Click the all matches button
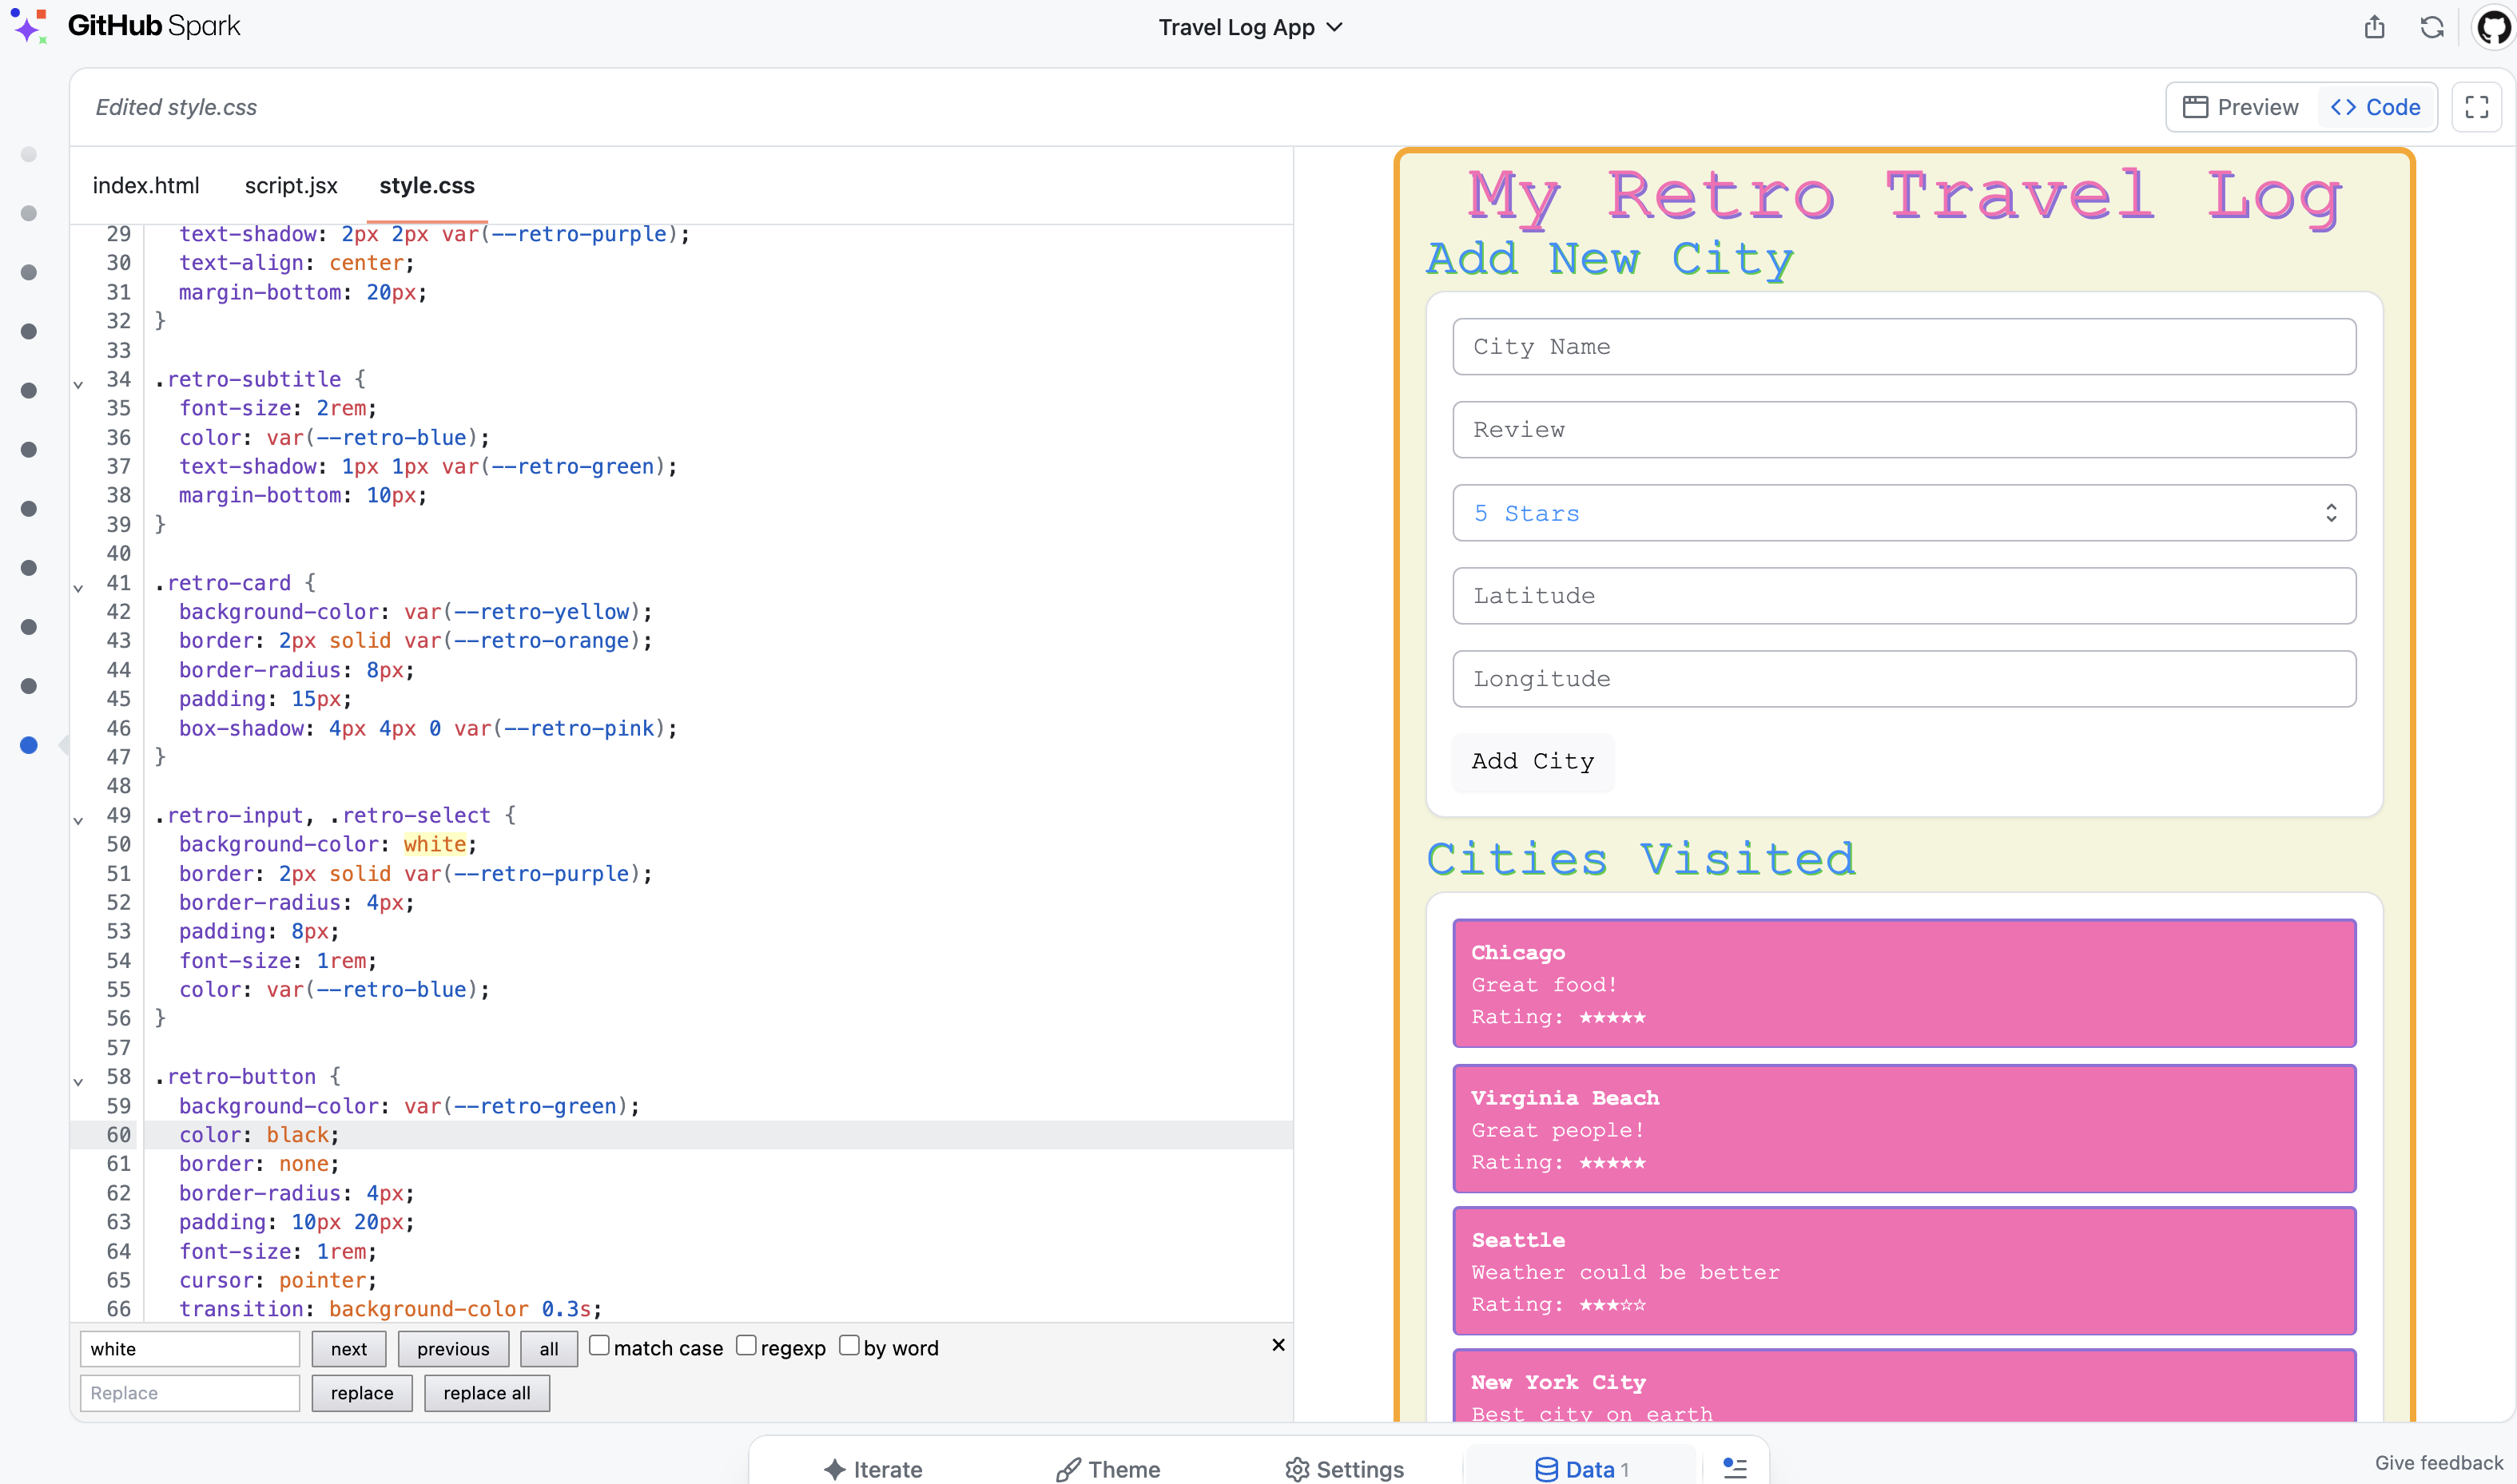This screenshot has height=1484, width=2517. coord(549,1348)
